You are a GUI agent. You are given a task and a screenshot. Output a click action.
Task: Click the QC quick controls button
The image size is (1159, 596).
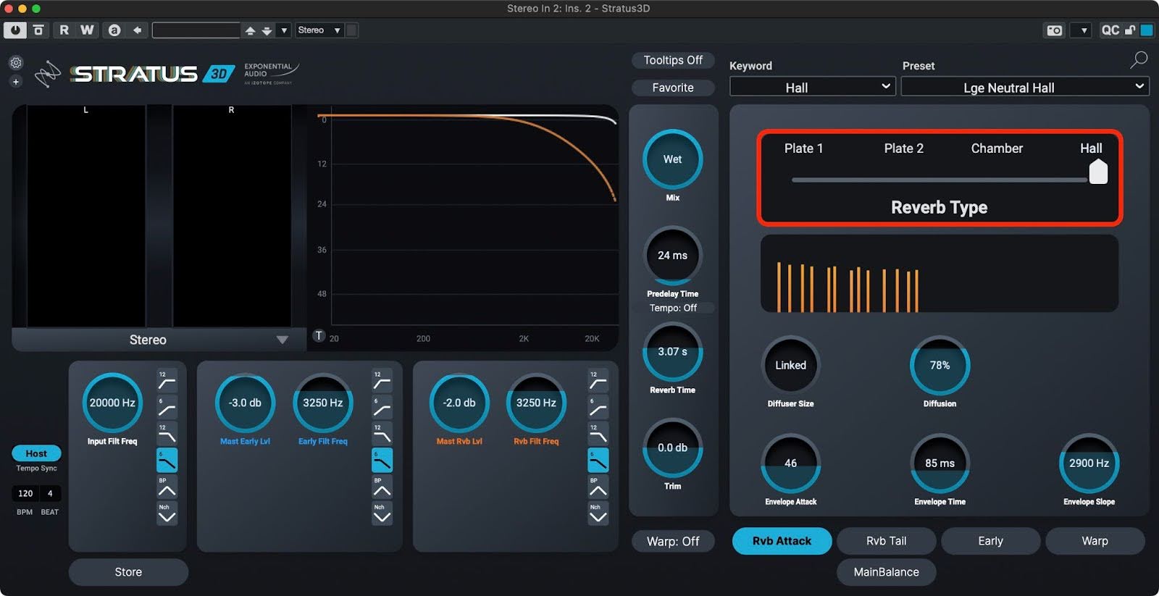1110,30
